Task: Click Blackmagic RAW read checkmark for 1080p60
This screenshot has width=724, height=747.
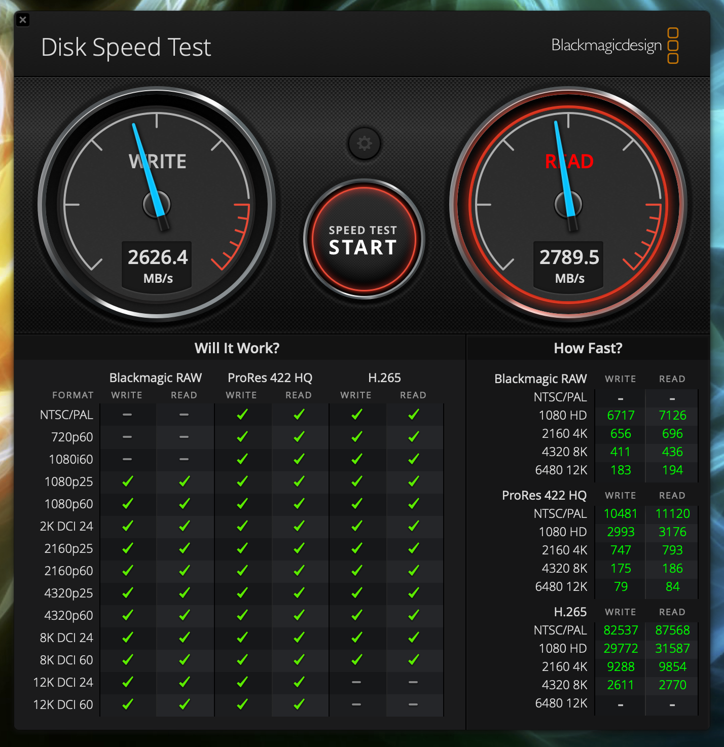Action: (184, 504)
